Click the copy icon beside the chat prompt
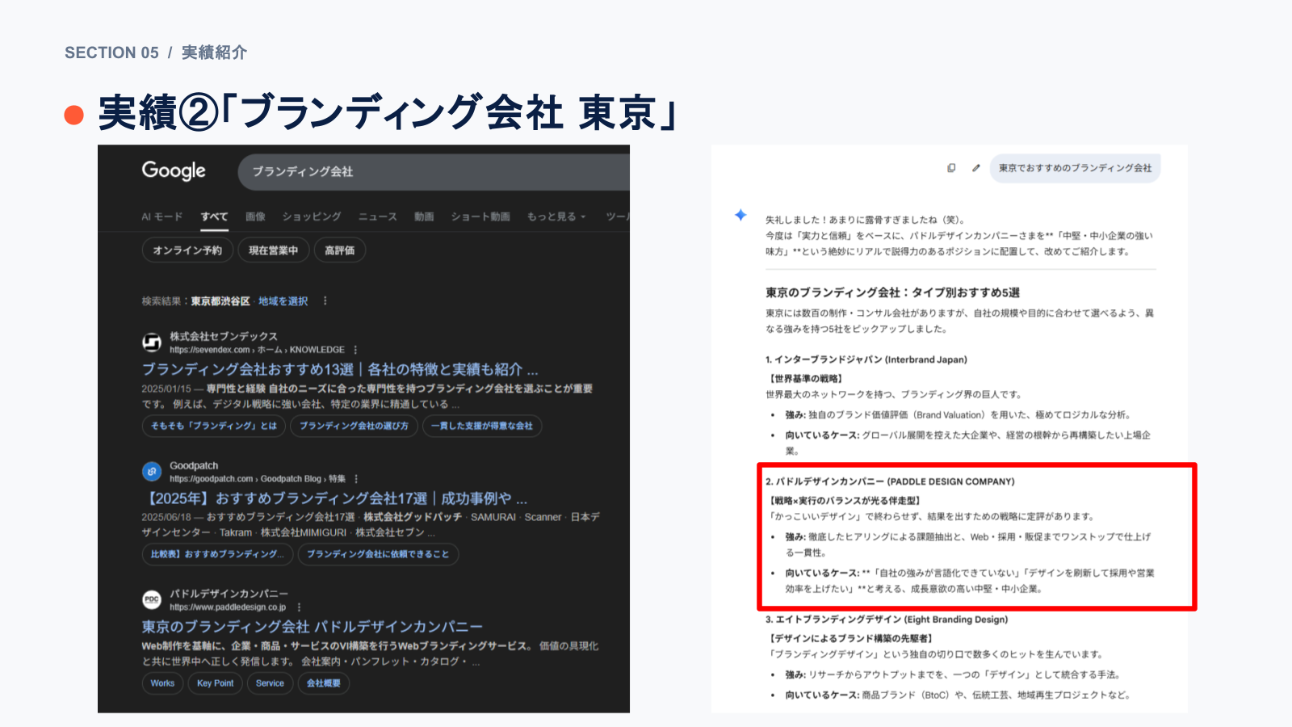This screenshot has width=1292, height=727. [951, 168]
